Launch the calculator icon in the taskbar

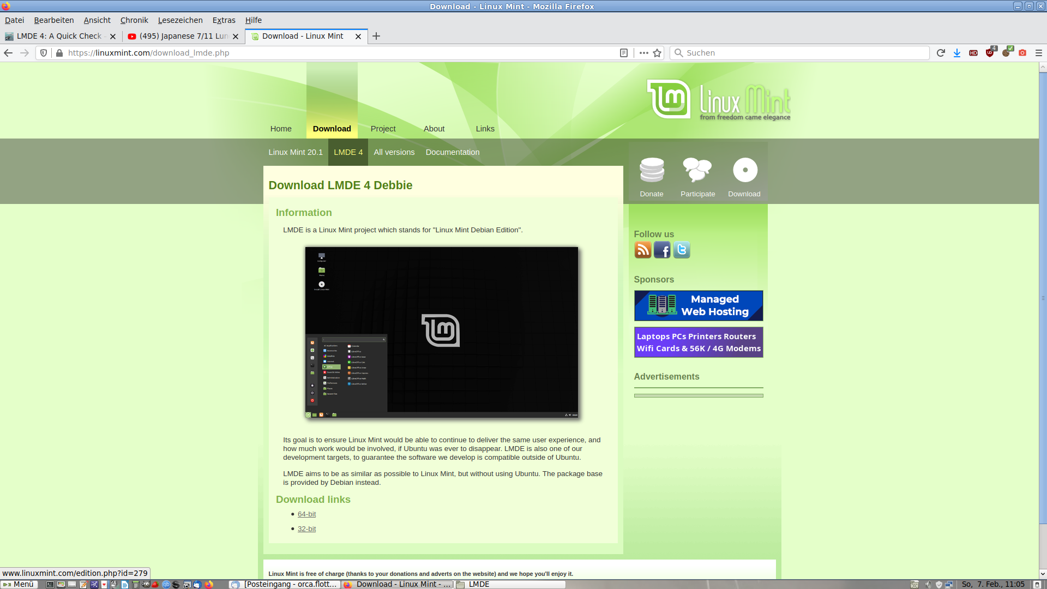[x=135, y=584]
